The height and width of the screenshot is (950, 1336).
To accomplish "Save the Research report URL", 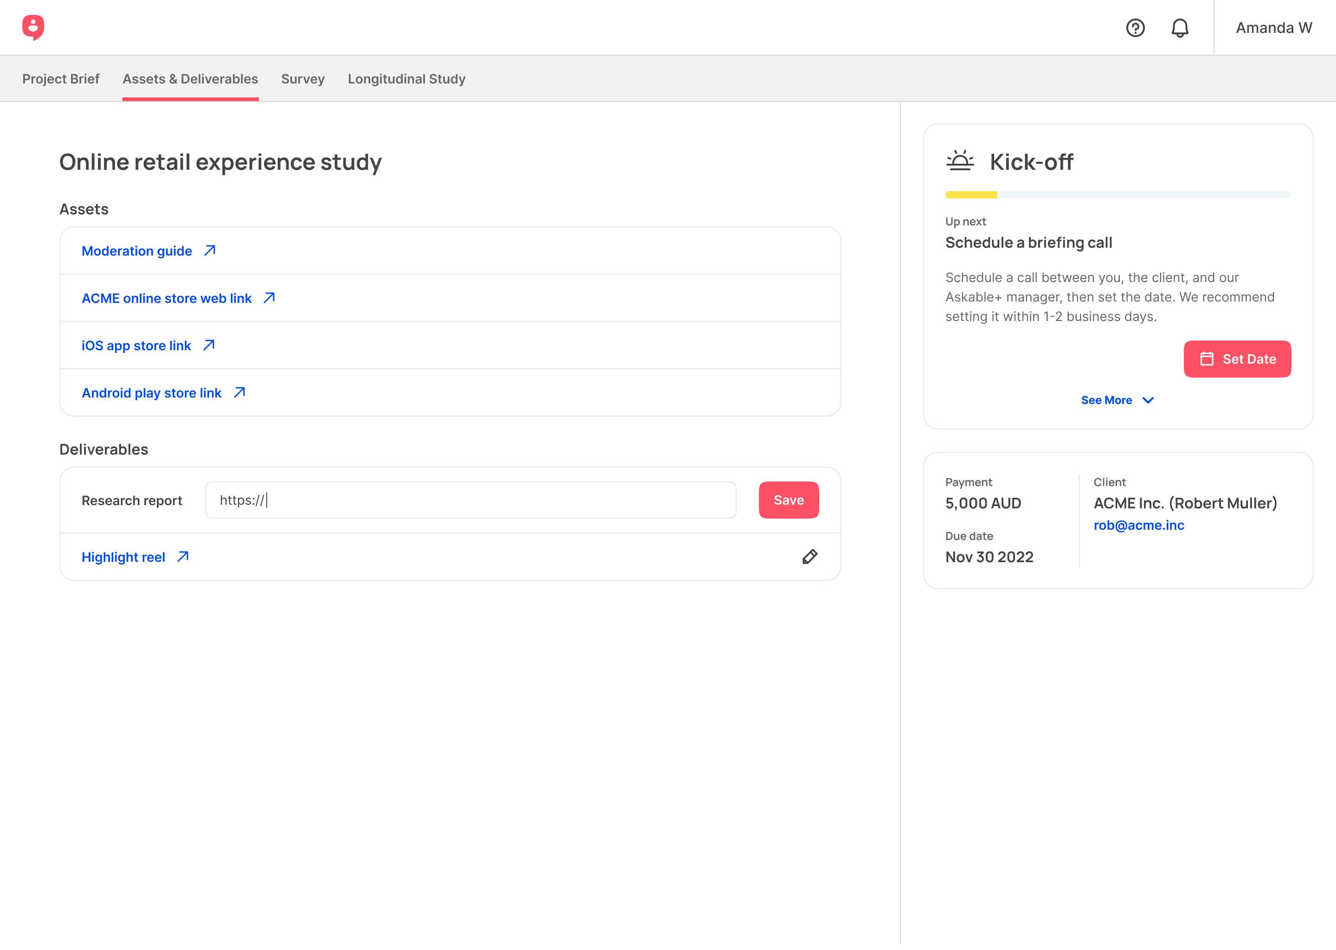I will click(789, 500).
